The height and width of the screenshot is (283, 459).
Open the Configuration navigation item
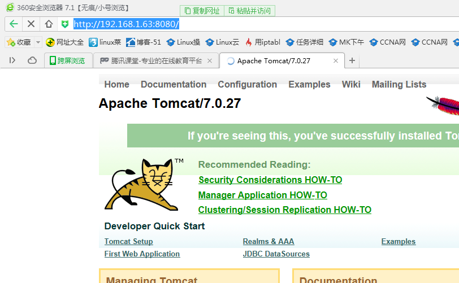(248, 84)
